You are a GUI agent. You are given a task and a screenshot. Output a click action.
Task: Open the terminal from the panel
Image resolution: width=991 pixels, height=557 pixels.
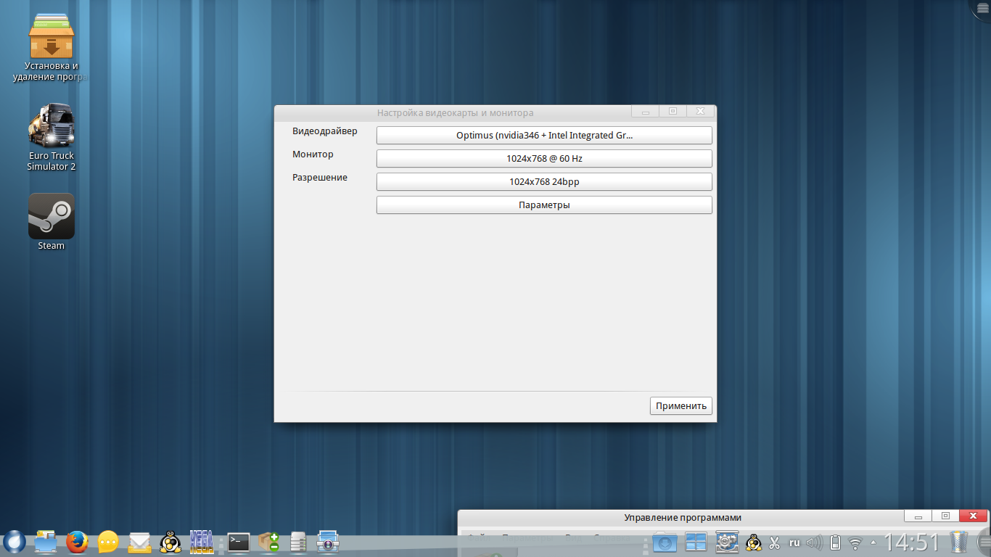pos(239,542)
